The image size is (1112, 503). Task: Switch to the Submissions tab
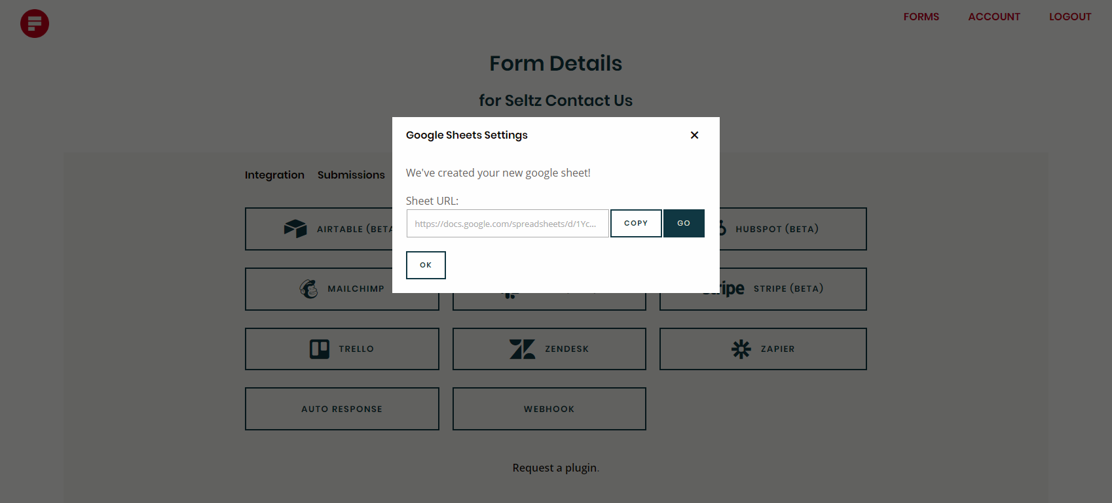351,175
